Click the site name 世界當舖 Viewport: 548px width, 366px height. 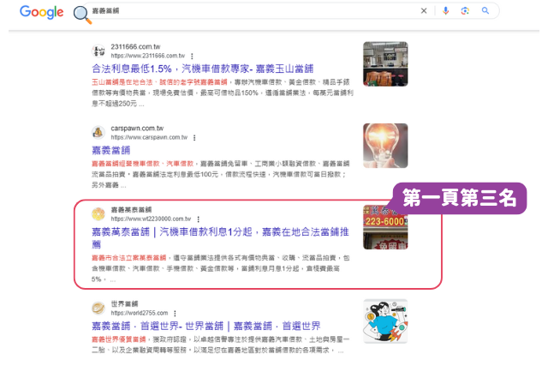124,303
